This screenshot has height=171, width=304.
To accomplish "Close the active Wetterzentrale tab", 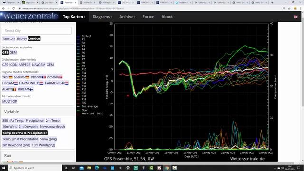I will point(76,3).
